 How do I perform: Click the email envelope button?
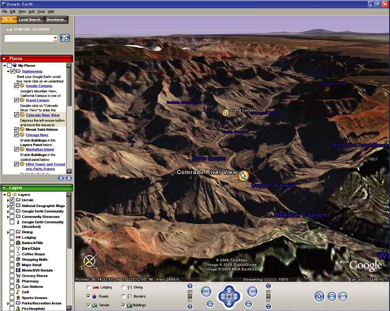tap(343, 297)
